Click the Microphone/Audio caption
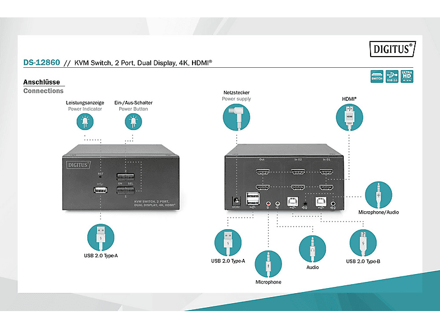The height and width of the screenshot is (329, 440). [378, 212]
